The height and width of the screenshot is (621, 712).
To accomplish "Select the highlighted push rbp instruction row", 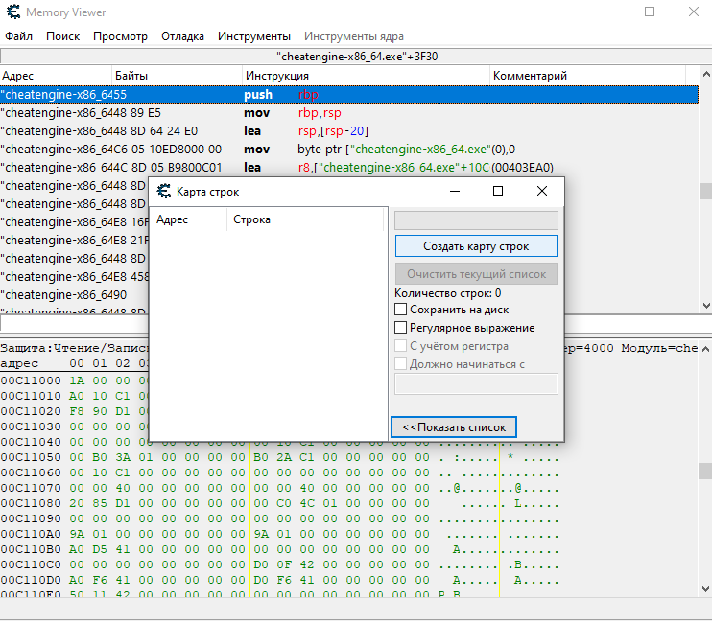I will pyautogui.click(x=288, y=95).
